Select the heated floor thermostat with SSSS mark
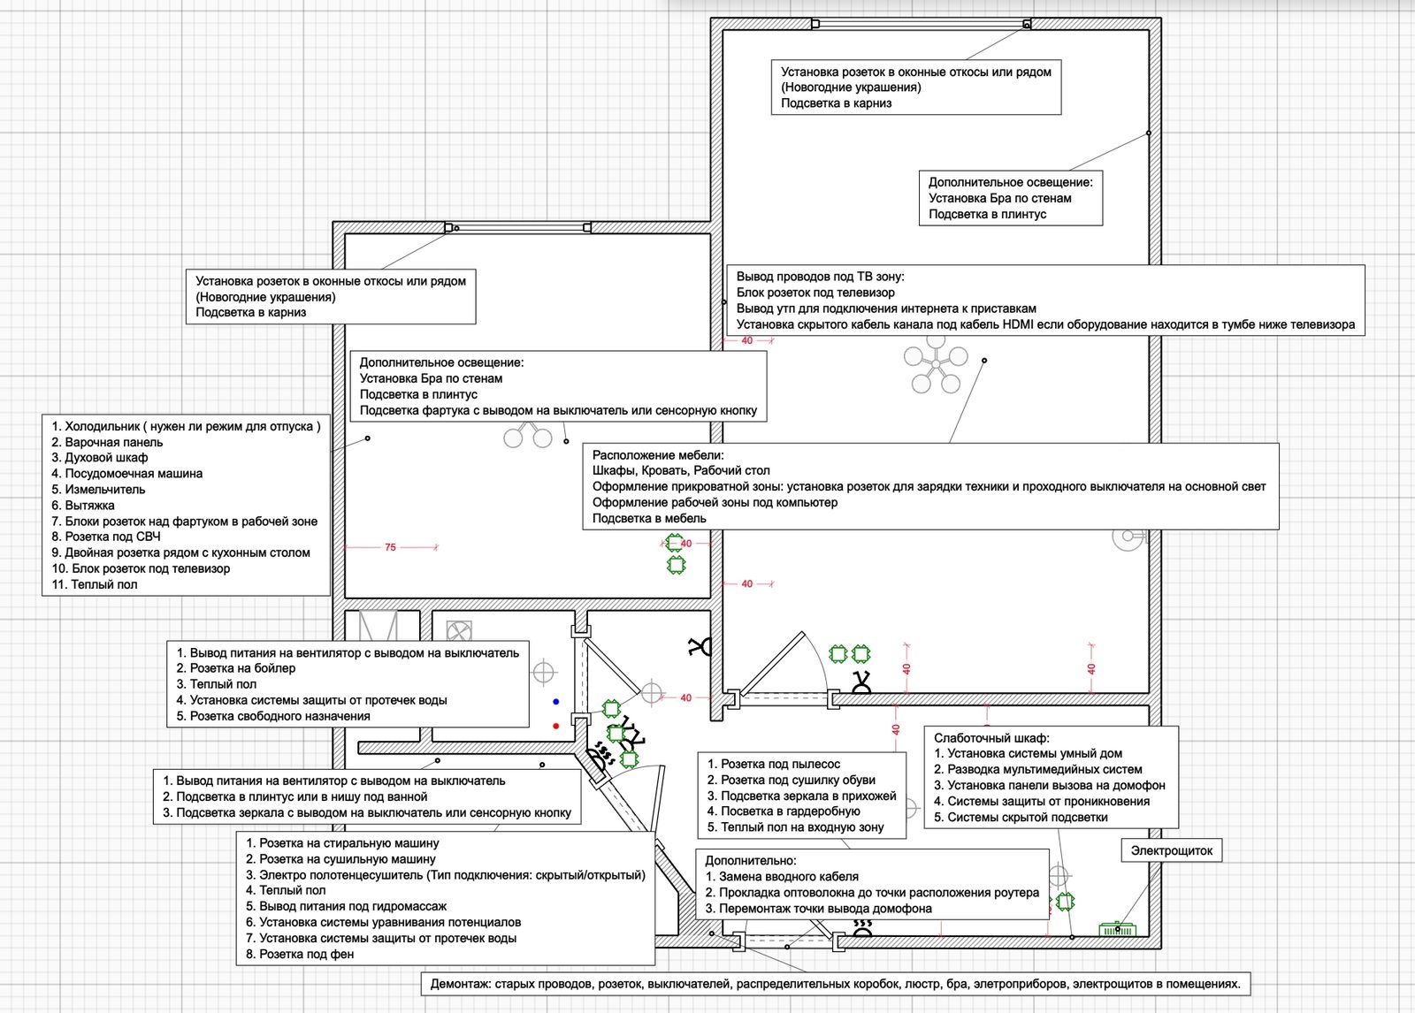This screenshot has width=1415, height=1013. (x=600, y=759)
